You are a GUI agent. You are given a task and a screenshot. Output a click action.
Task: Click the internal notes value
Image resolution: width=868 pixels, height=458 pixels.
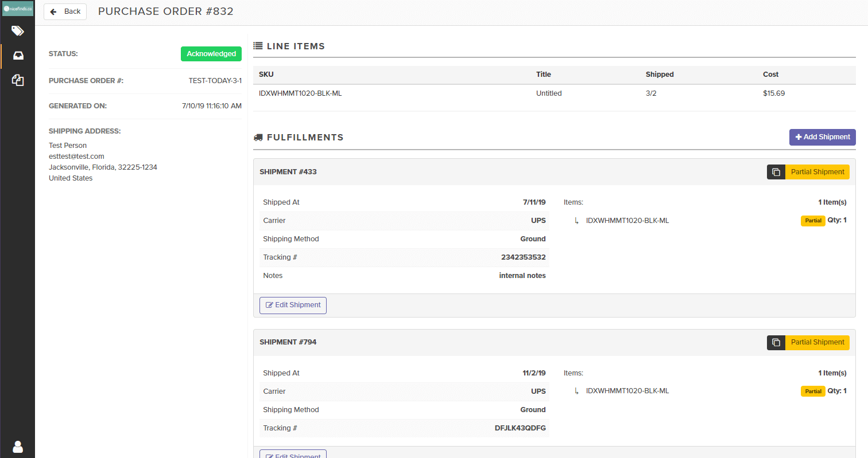522,276
